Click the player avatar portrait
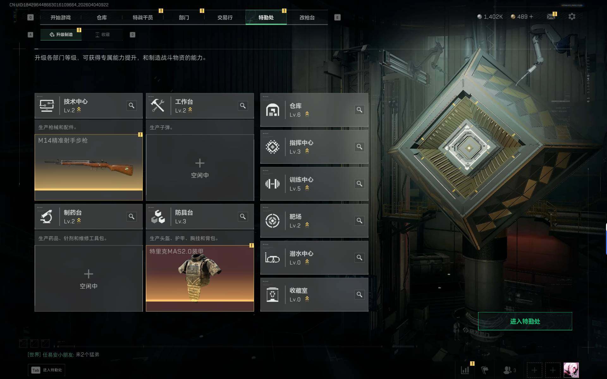Screen dimensions: 607x379 571,370
